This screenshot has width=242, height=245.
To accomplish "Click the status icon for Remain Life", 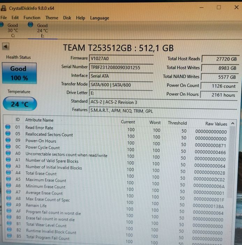I will tap(9, 204).
